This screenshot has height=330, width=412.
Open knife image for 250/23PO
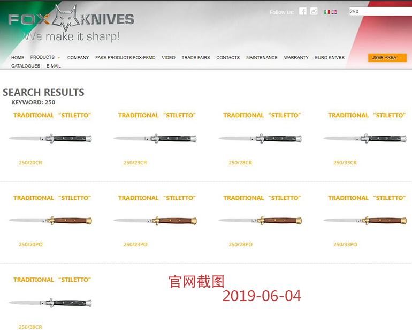click(x=155, y=221)
